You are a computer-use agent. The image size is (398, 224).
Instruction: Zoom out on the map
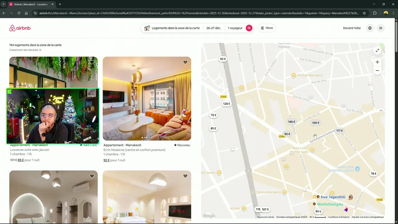point(377,71)
